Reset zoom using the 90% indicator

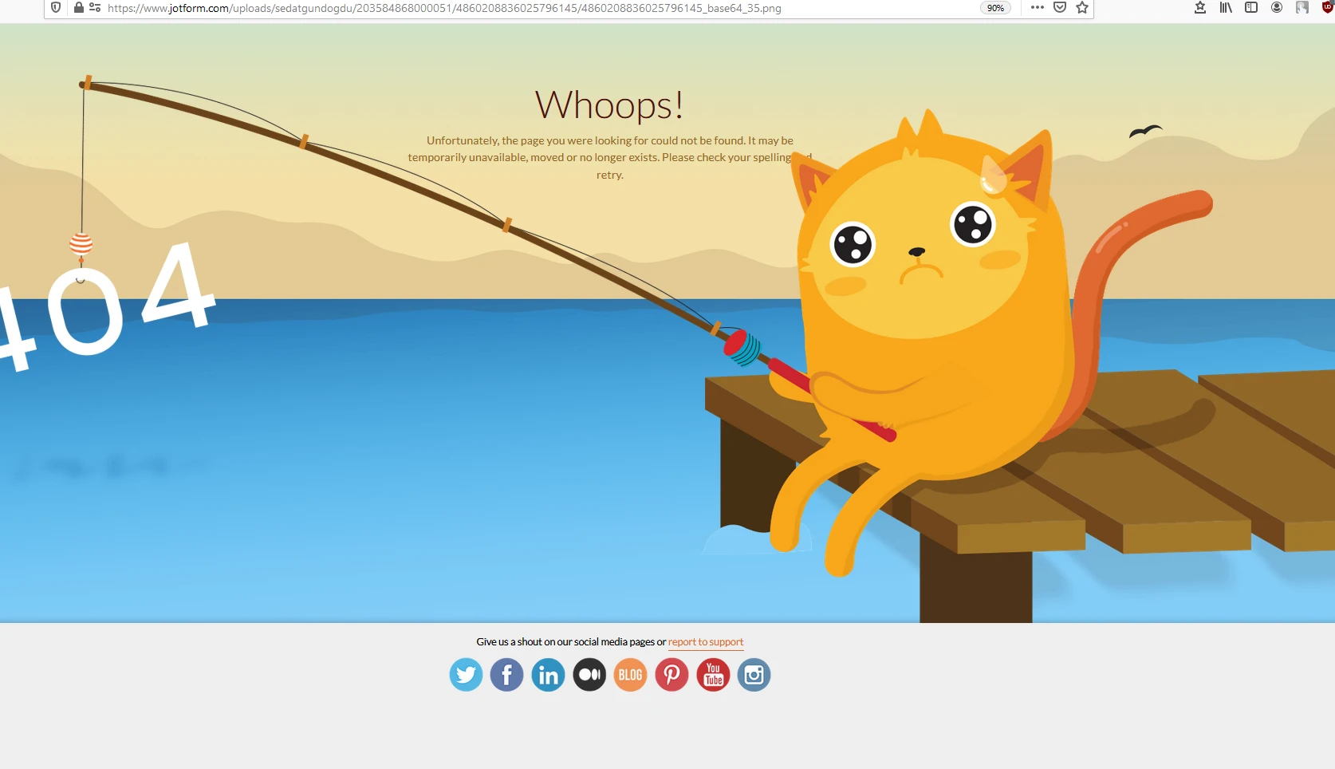tap(995, 8)
